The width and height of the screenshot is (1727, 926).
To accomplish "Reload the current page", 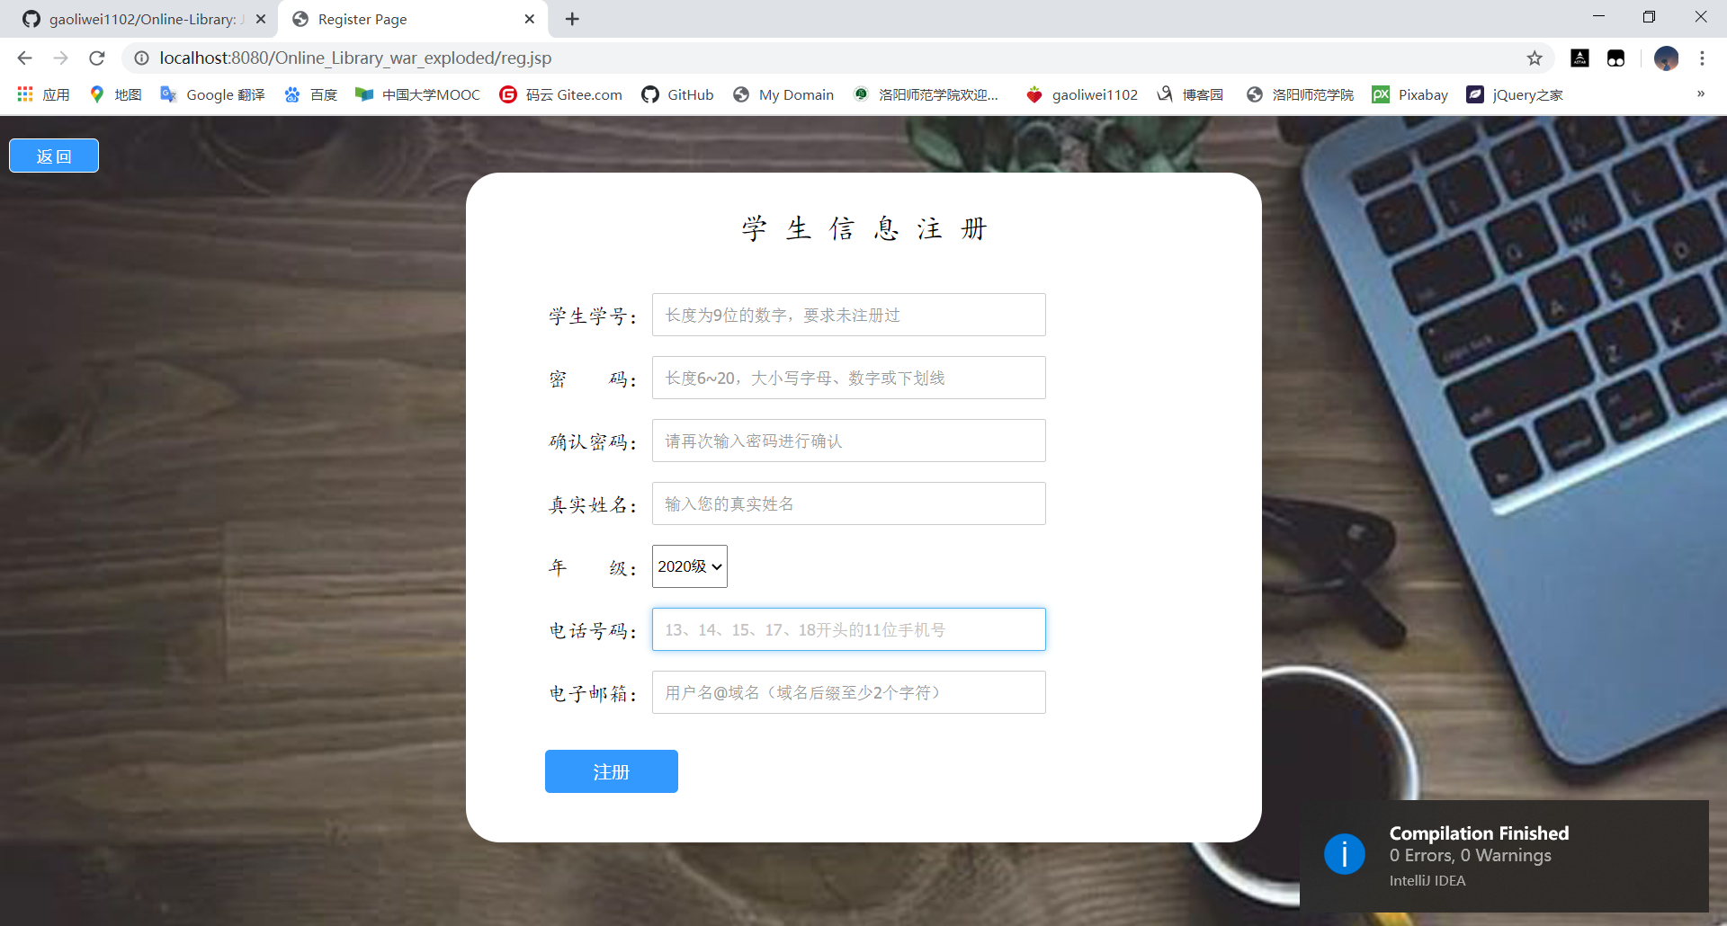I will 96,58.
